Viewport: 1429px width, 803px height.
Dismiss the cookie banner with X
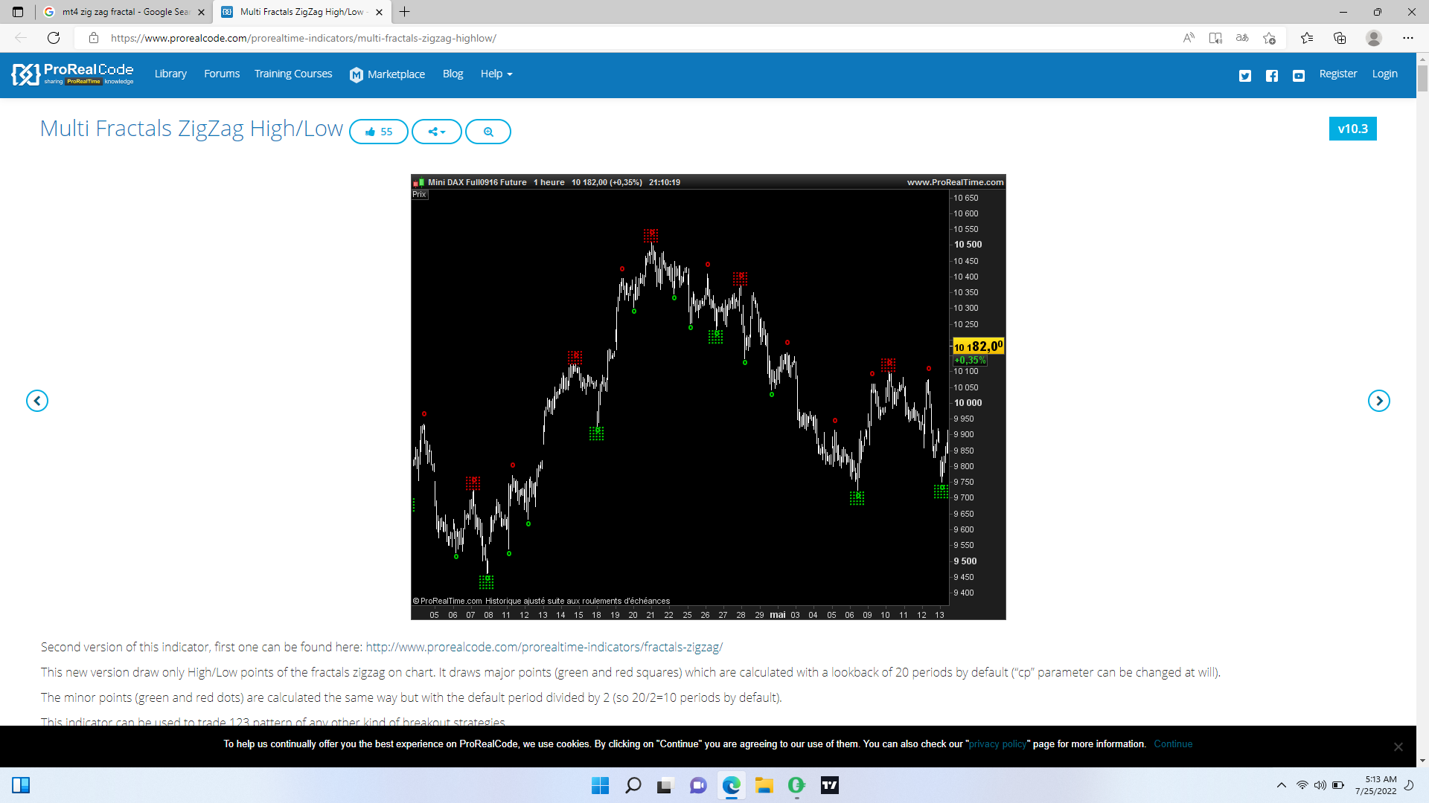1398,746
